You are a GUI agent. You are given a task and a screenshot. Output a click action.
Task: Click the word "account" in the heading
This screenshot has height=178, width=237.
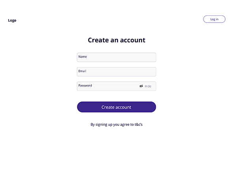pos(132,40)
